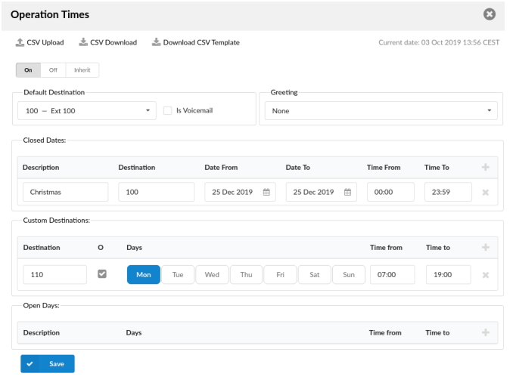Add a new Closed Dates row
The height and width of the screenshot is (392, 516).
(x=485, y=167)
